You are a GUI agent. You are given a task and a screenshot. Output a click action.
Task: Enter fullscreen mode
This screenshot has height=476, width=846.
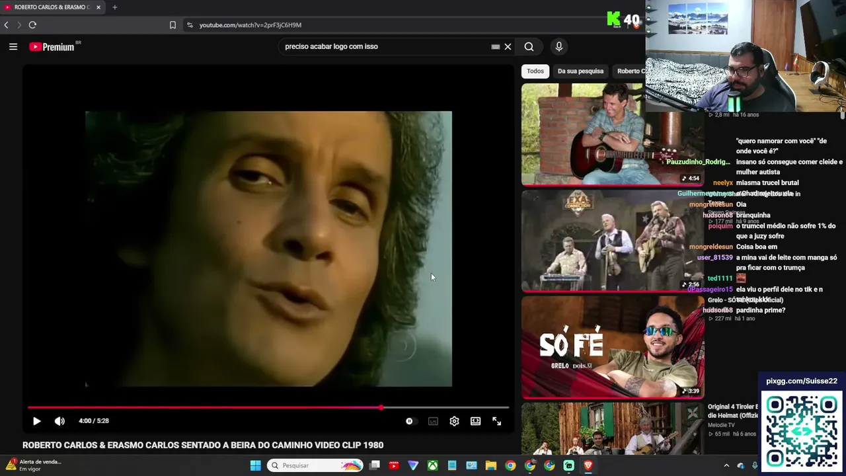pos(496,421)
